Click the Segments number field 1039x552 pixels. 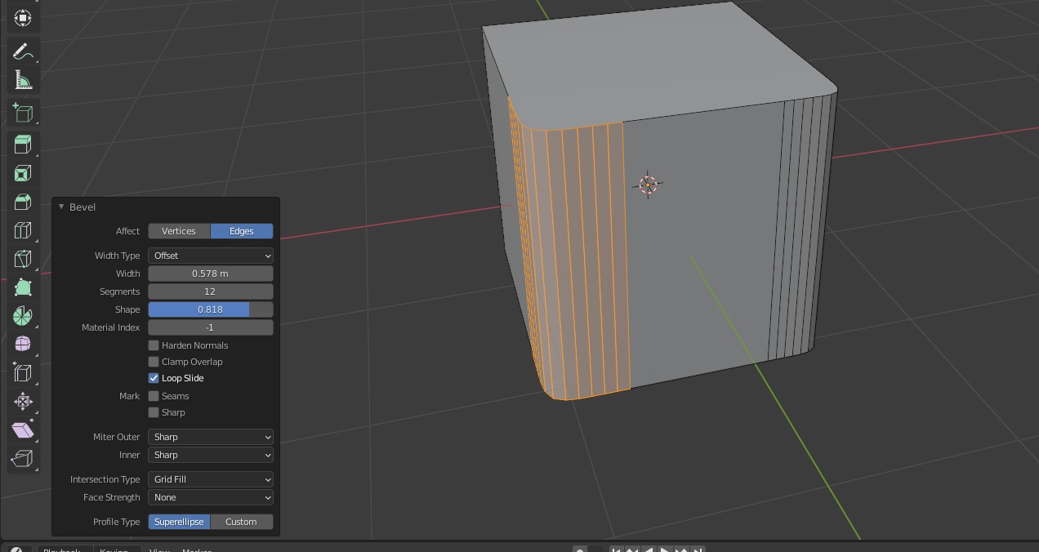tap(211, 292)
